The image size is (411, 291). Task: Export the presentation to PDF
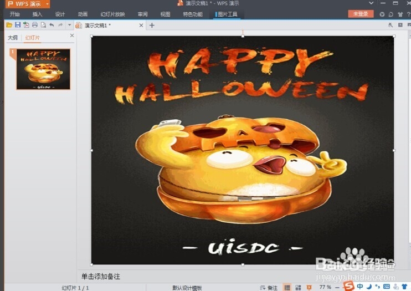point(26,25)
